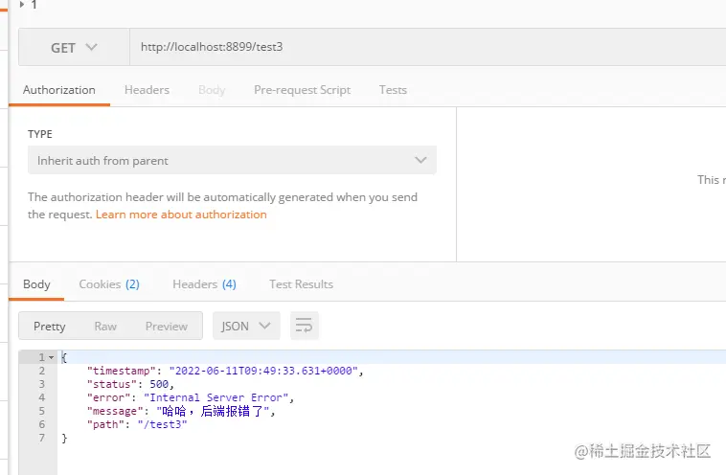
Task: Open the GET method dropdown
Action: [x=74, y=47]
